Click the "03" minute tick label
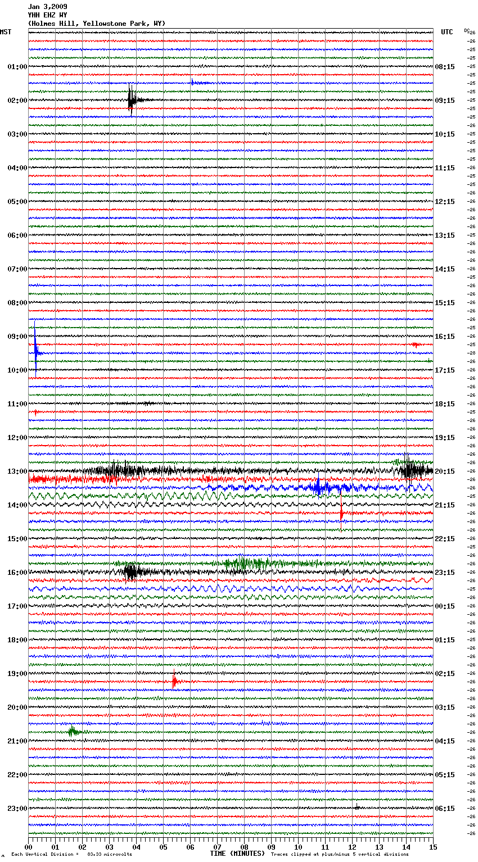 click(x=109, y=847)
